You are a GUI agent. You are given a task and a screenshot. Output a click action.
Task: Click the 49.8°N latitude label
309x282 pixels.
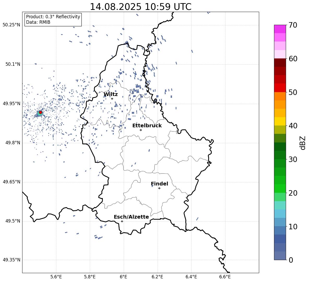pos(13,143)
